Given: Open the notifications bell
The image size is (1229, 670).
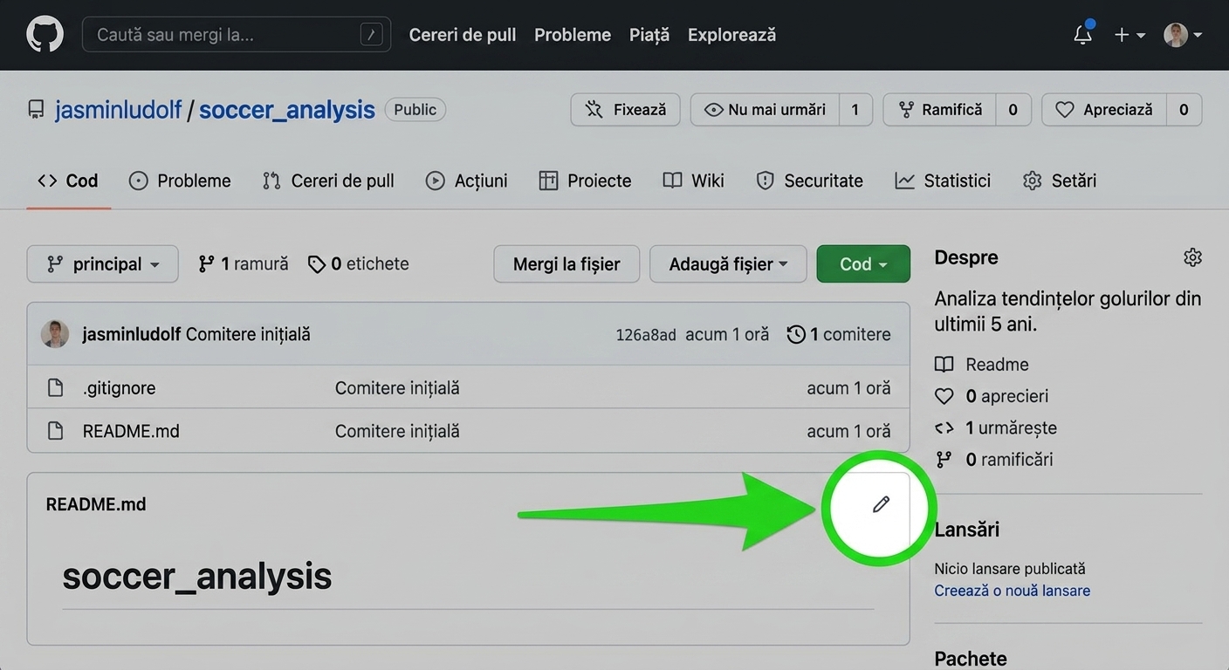Looking at the screenshot, I should (1082, 35).
